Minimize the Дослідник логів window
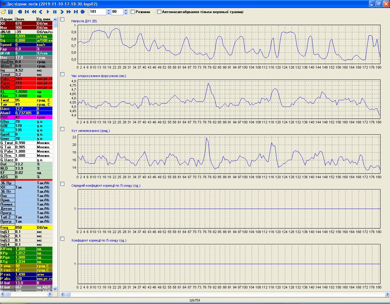The height and width of the screenshot is (304, 390). click(x=372, y=4)
